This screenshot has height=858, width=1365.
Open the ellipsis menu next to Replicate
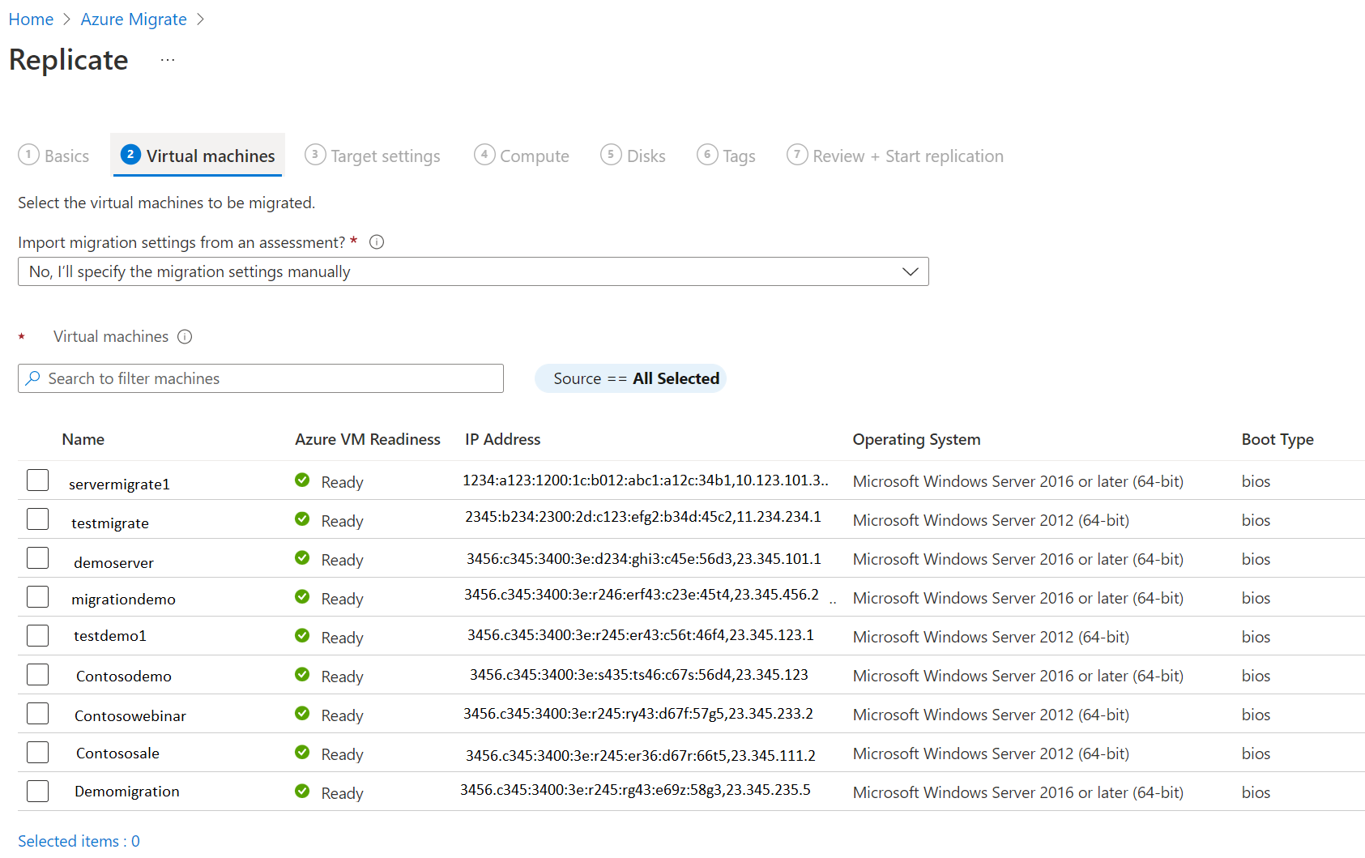(x=168, y=60)
